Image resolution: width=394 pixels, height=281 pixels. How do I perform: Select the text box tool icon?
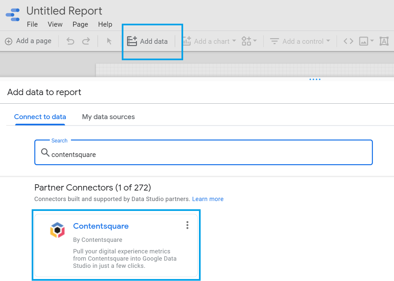[384, 41]
